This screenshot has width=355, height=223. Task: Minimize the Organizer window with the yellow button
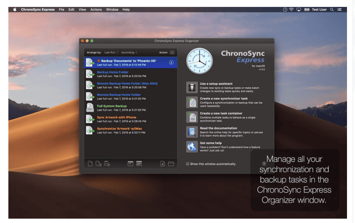pyautogui.click(x=87, y=41)
